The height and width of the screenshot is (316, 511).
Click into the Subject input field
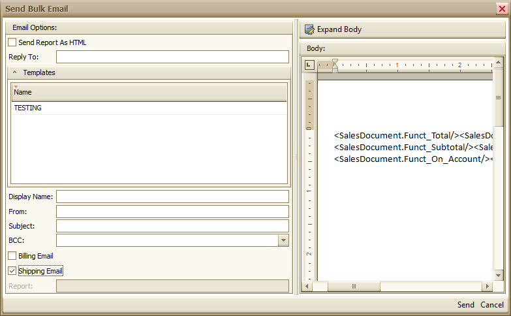pos(172,226)
